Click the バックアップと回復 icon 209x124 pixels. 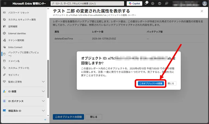[4, 54]
